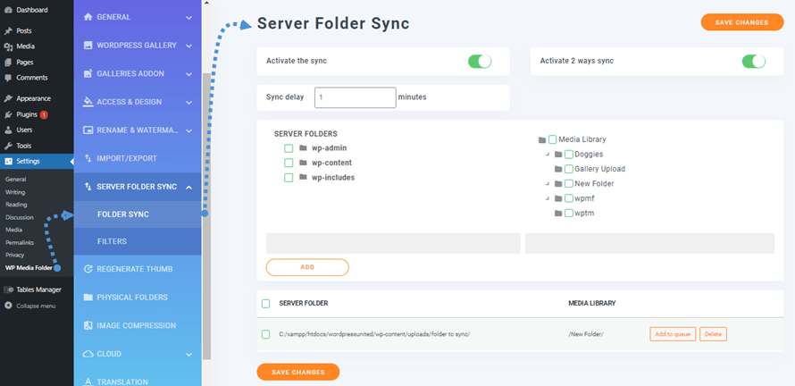The width and height of the screenshot is (795, 386).
Task: Toggle the Activate the sync switch
Action: click(x=480, y=61)
